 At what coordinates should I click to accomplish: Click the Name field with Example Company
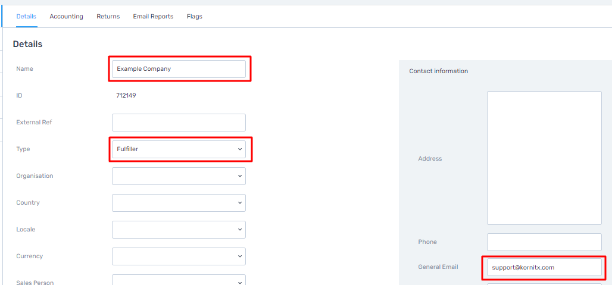pyautogui.click(x=179, y=68)
